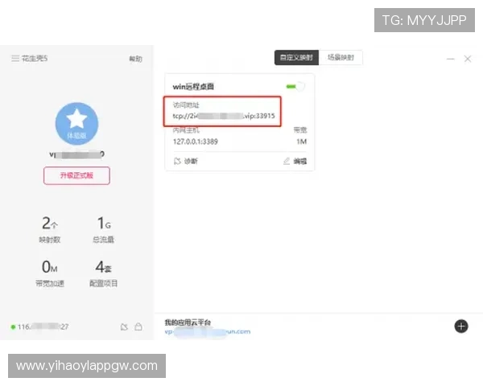Viewport: 483px width, 386px height.
Task: Open the 配置项目 stat
Action: click(104, 273)
